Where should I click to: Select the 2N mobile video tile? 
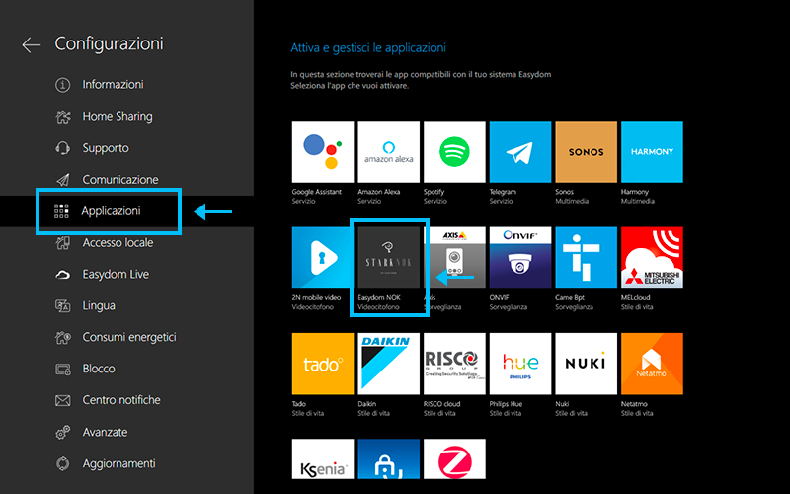point(323,258)
